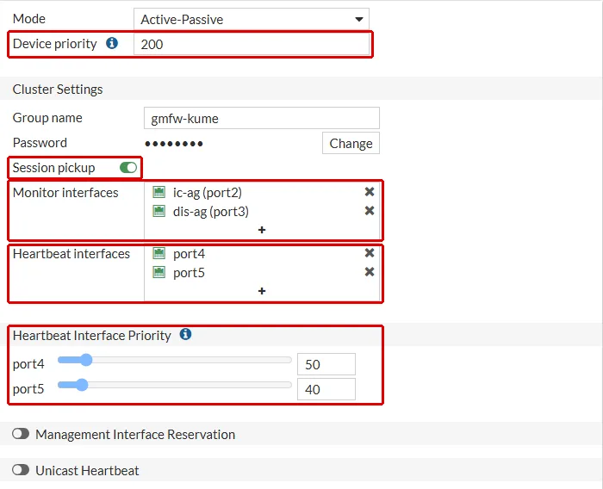The image size is (603, 489).
Task: Remove port5 from Heartbeat interfaces
Action: (370, 272)
